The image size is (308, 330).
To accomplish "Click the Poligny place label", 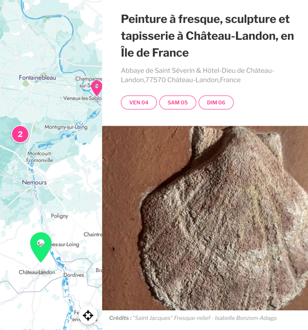I will pos(59,216).
